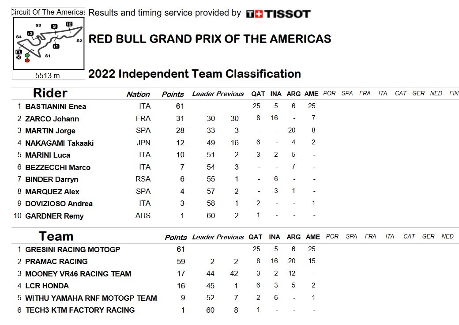The height and width of the screenshot is (325, 459).
Task: Click the red marker on track map
Action: (27, 60)
